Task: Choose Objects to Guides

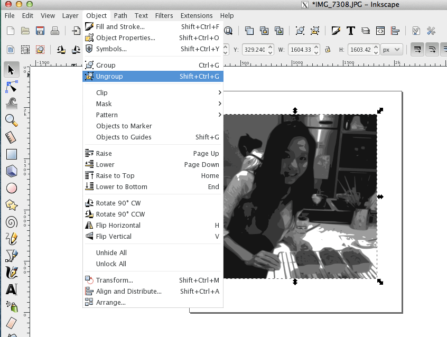Action: coord(153,137)
